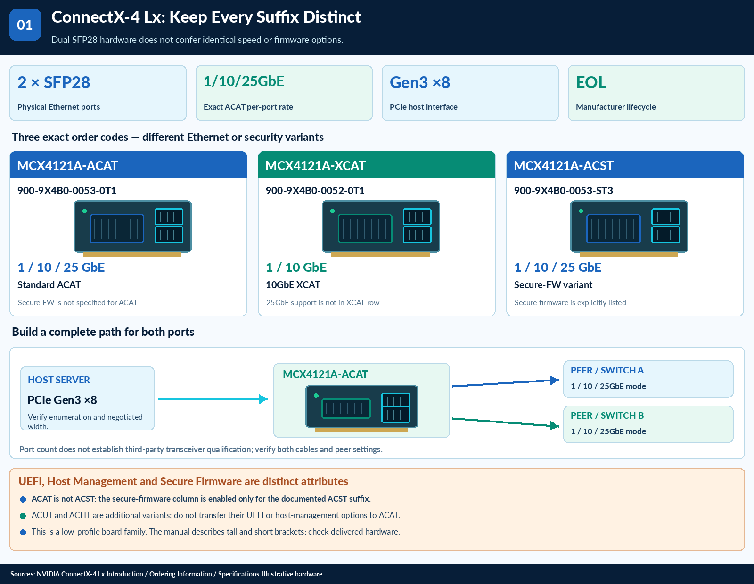Click the EOL stat heading
754x584 pixels.
coord(591,82)
